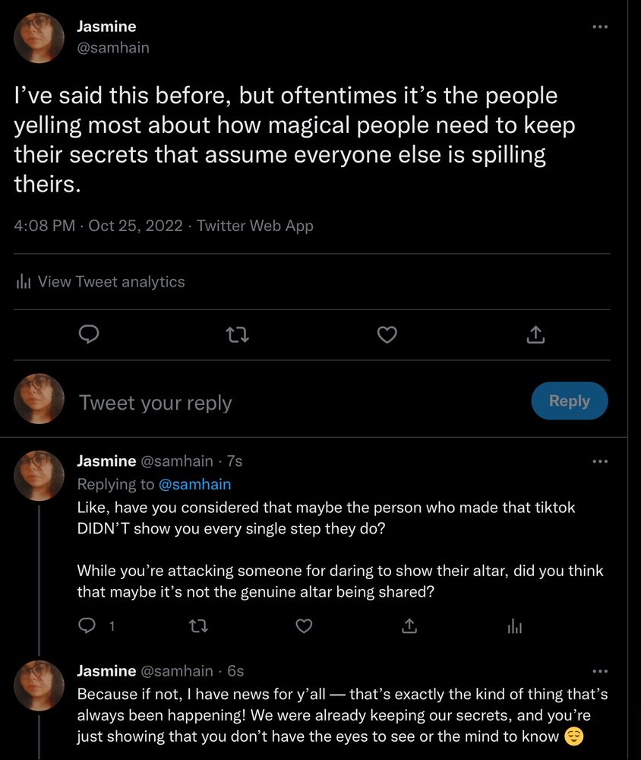Open the ellipsis menu on the 6s reply
641x760 pixels.
[600, 670]
